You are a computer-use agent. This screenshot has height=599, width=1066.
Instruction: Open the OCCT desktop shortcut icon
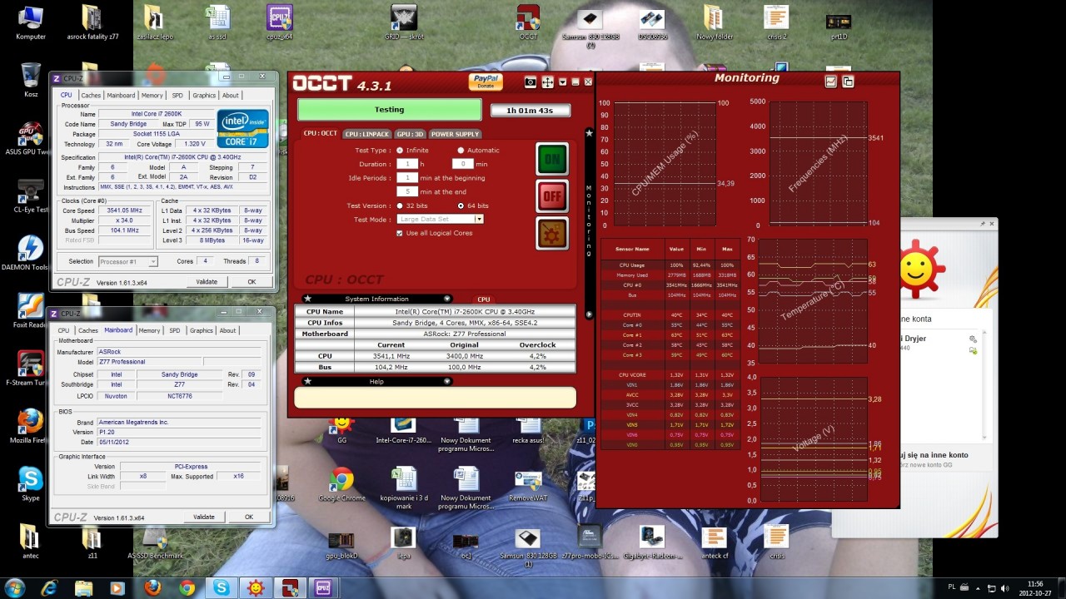(528, 22)
